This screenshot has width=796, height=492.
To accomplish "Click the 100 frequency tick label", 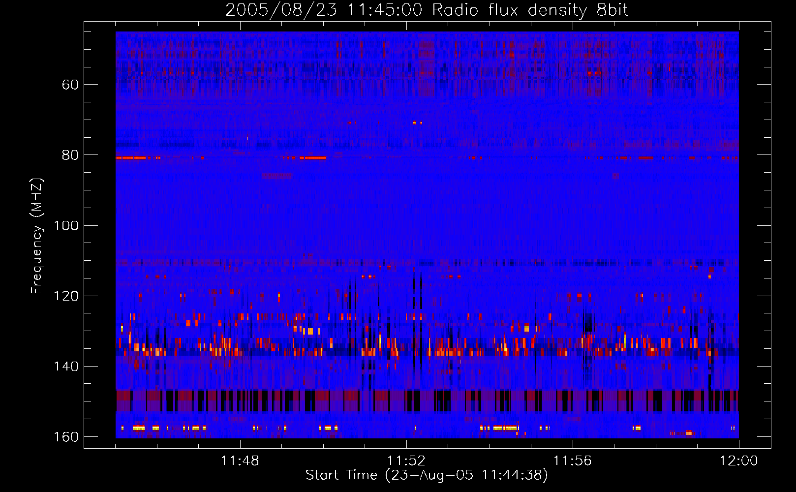I will pos(65,225).
